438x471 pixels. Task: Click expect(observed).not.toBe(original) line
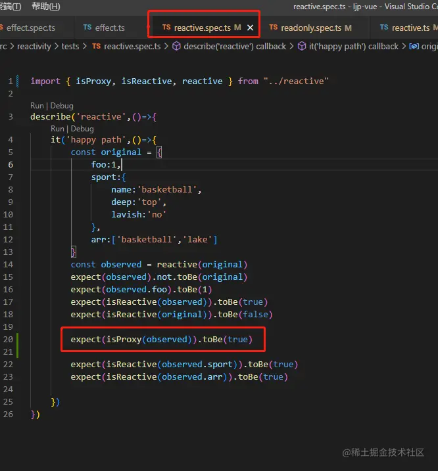(159, 277)
